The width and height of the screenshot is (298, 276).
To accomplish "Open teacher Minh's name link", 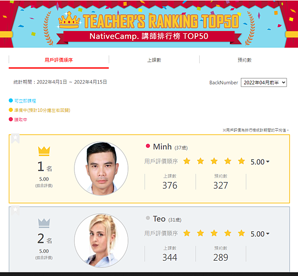I will [x=162, y=147].
